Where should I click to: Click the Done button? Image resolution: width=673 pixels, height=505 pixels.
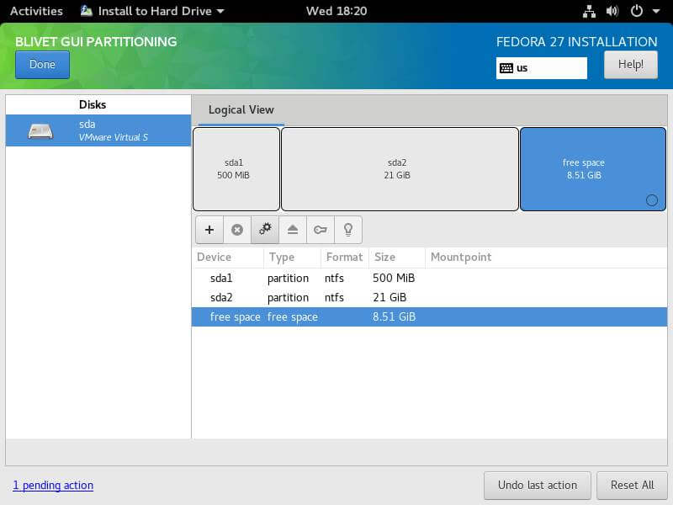[x=42, y=64]
